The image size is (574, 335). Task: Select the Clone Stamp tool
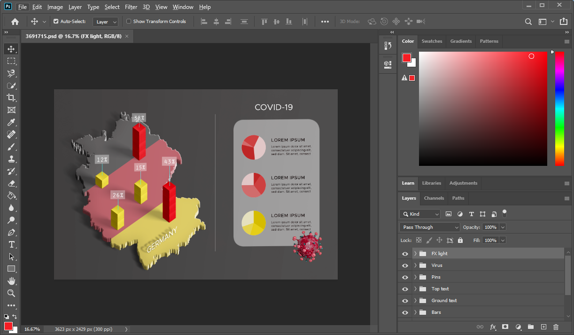point(11,159)
